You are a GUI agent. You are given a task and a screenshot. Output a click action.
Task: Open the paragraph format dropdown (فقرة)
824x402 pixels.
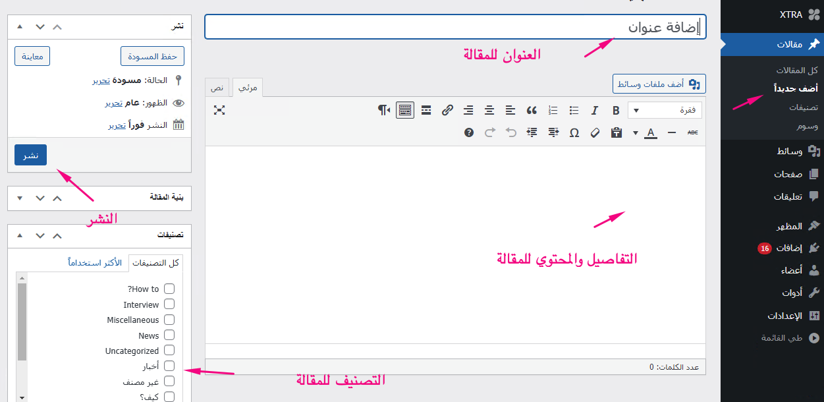click(665, 110)
